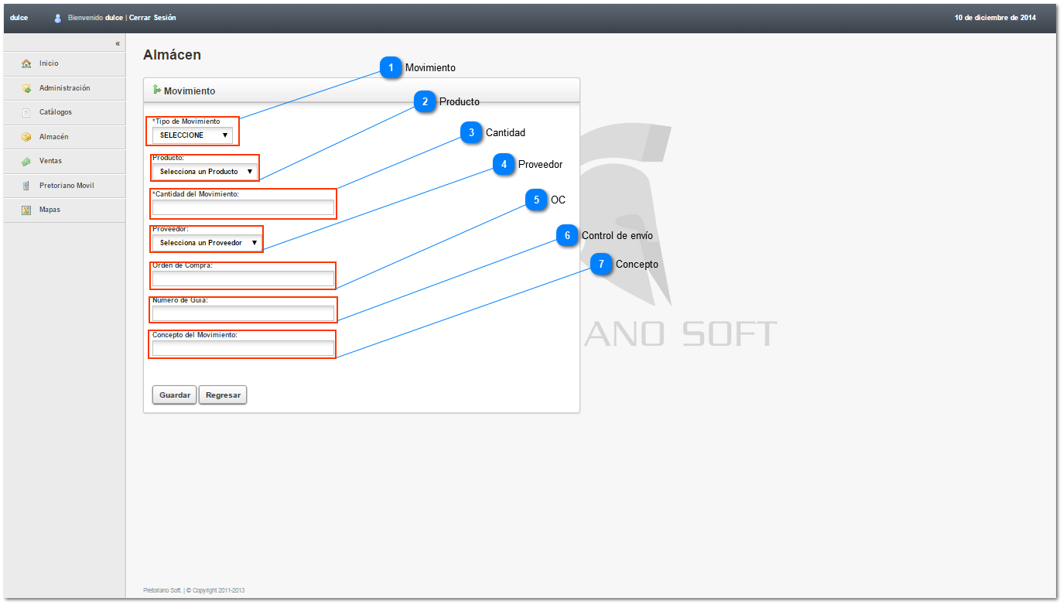This screenshot has width=1063, height=605.
Task: Open the Mapas menu item
Action: (x=64, y=210)
